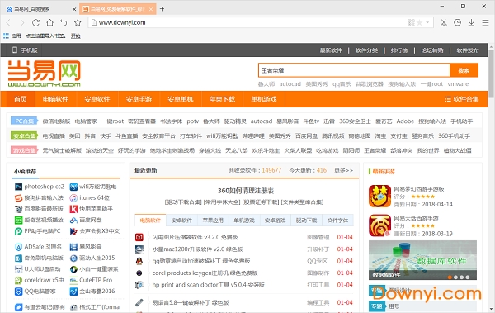Open the ADSafe icon
The width and height of the screenshot is (495, 313).
[18, 247]
